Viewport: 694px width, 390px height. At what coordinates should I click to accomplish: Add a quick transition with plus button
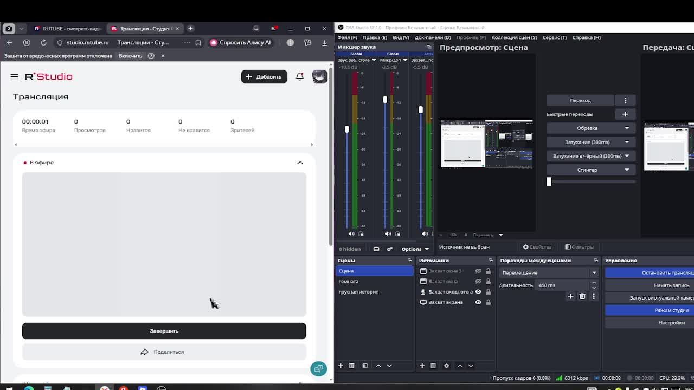pyautogui.click(x=625, y=114)
